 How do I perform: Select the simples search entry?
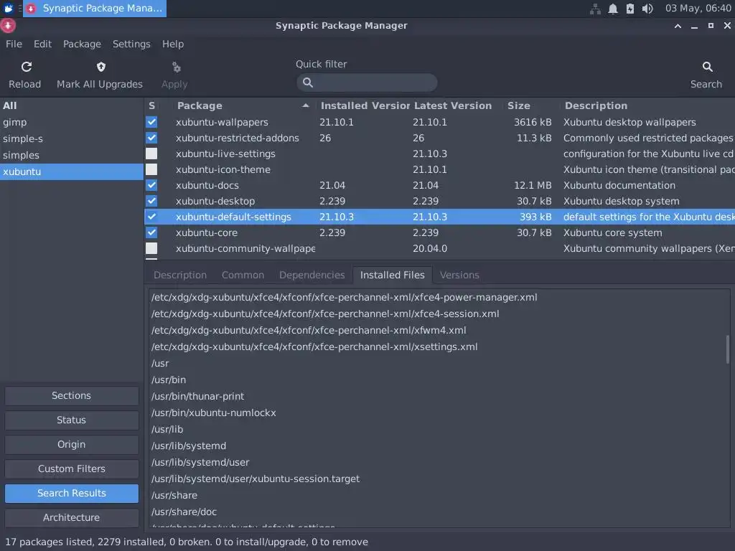[x=72, y=155]
